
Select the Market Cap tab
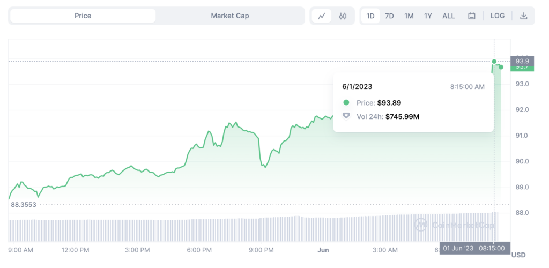point(229,16)
